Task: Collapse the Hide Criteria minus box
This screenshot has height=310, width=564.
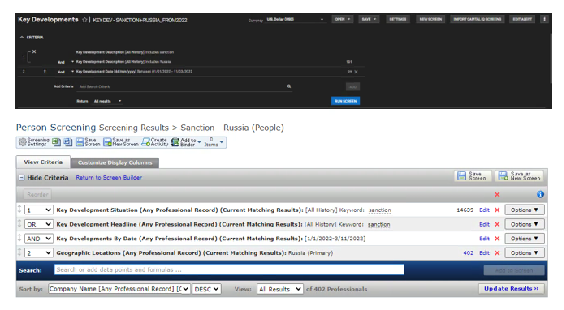Action: [x=22, y=178]
